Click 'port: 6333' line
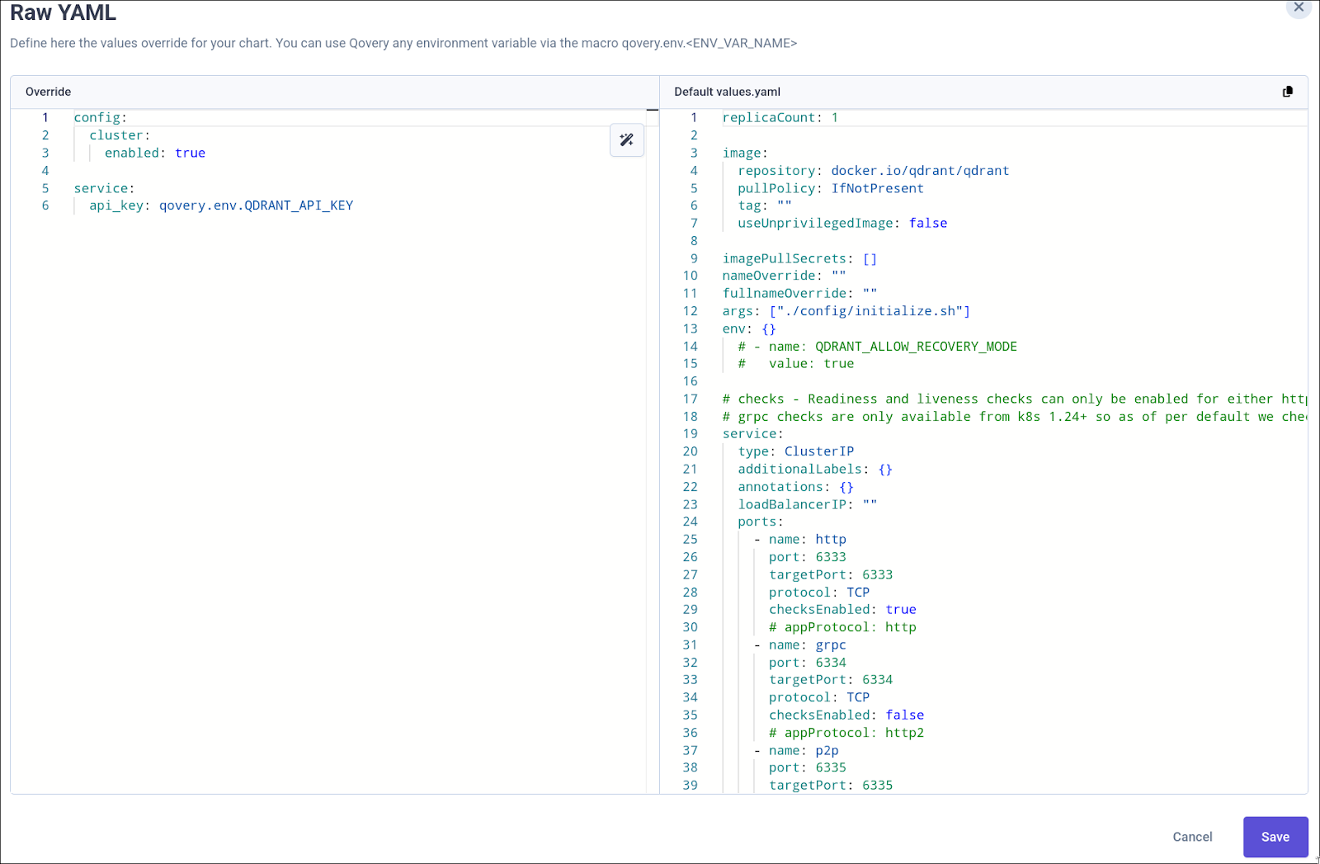The height and width of the screenshot is (864, 1320). pos(808,558)
